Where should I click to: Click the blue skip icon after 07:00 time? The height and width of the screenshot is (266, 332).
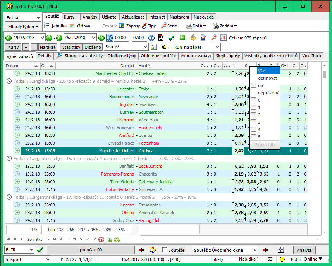[151, 38]
